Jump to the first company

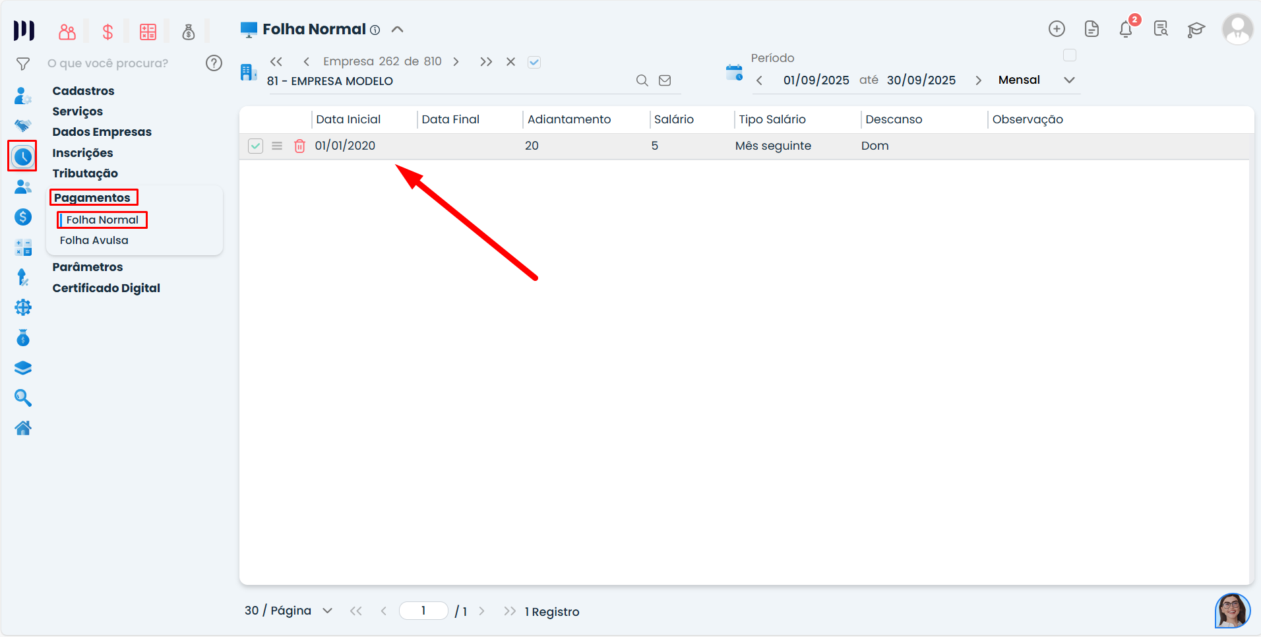[x=276, y=61]
